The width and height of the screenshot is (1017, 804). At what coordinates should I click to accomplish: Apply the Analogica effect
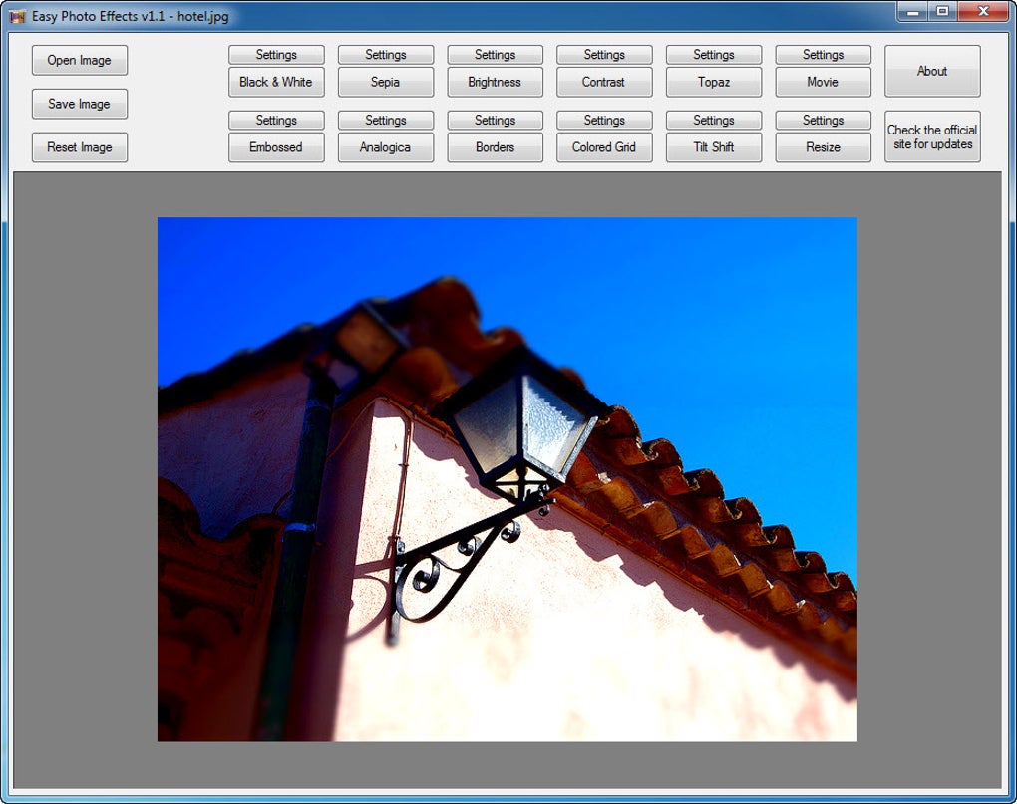[x=385, y=147]
